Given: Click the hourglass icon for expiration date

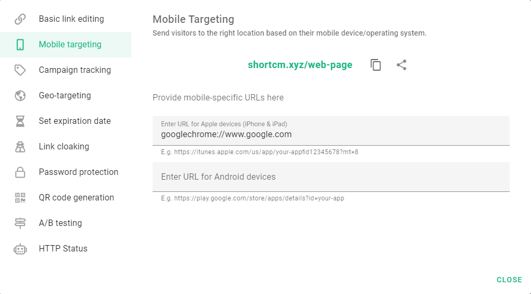Looking at the screenshot, I should coord(20,121).
